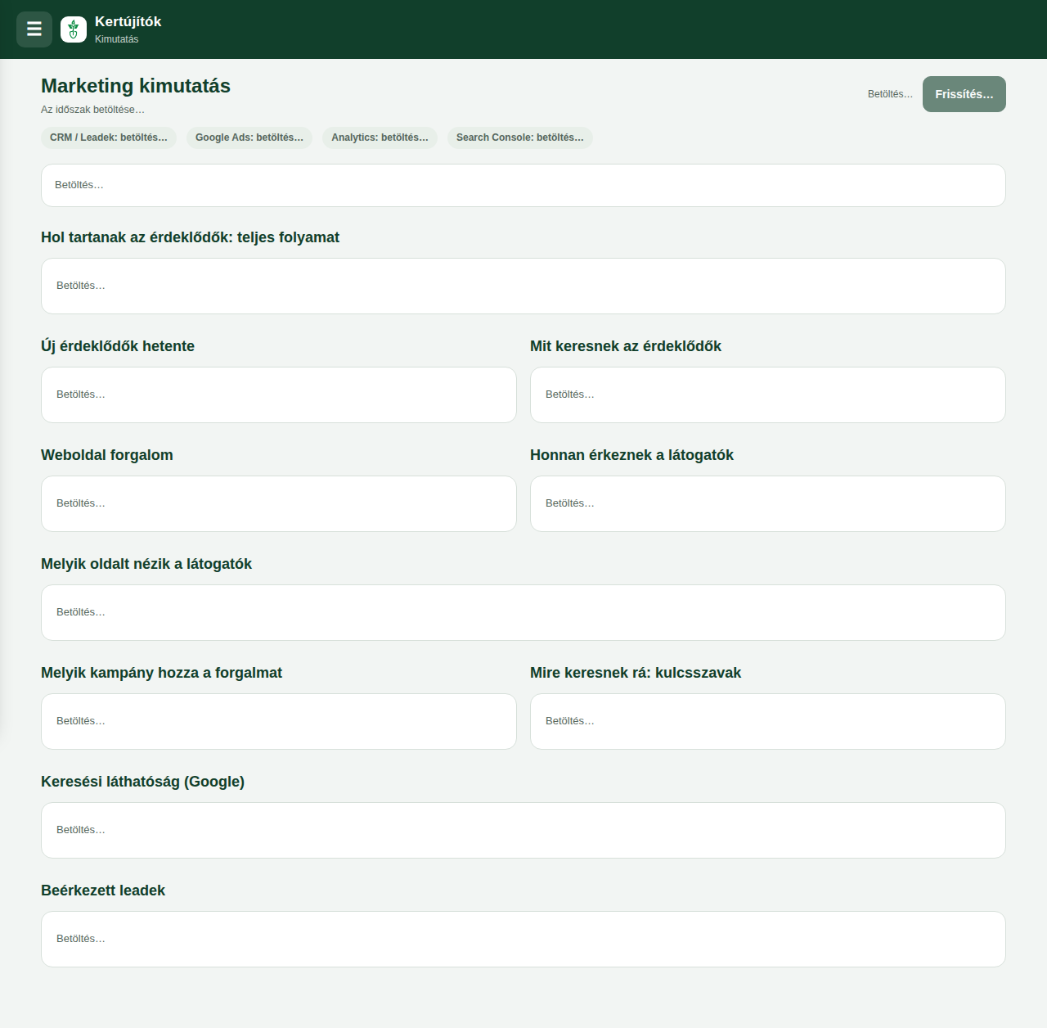Click the 'Hol tartanak az érdeklődők' heading

pos(190,237)
